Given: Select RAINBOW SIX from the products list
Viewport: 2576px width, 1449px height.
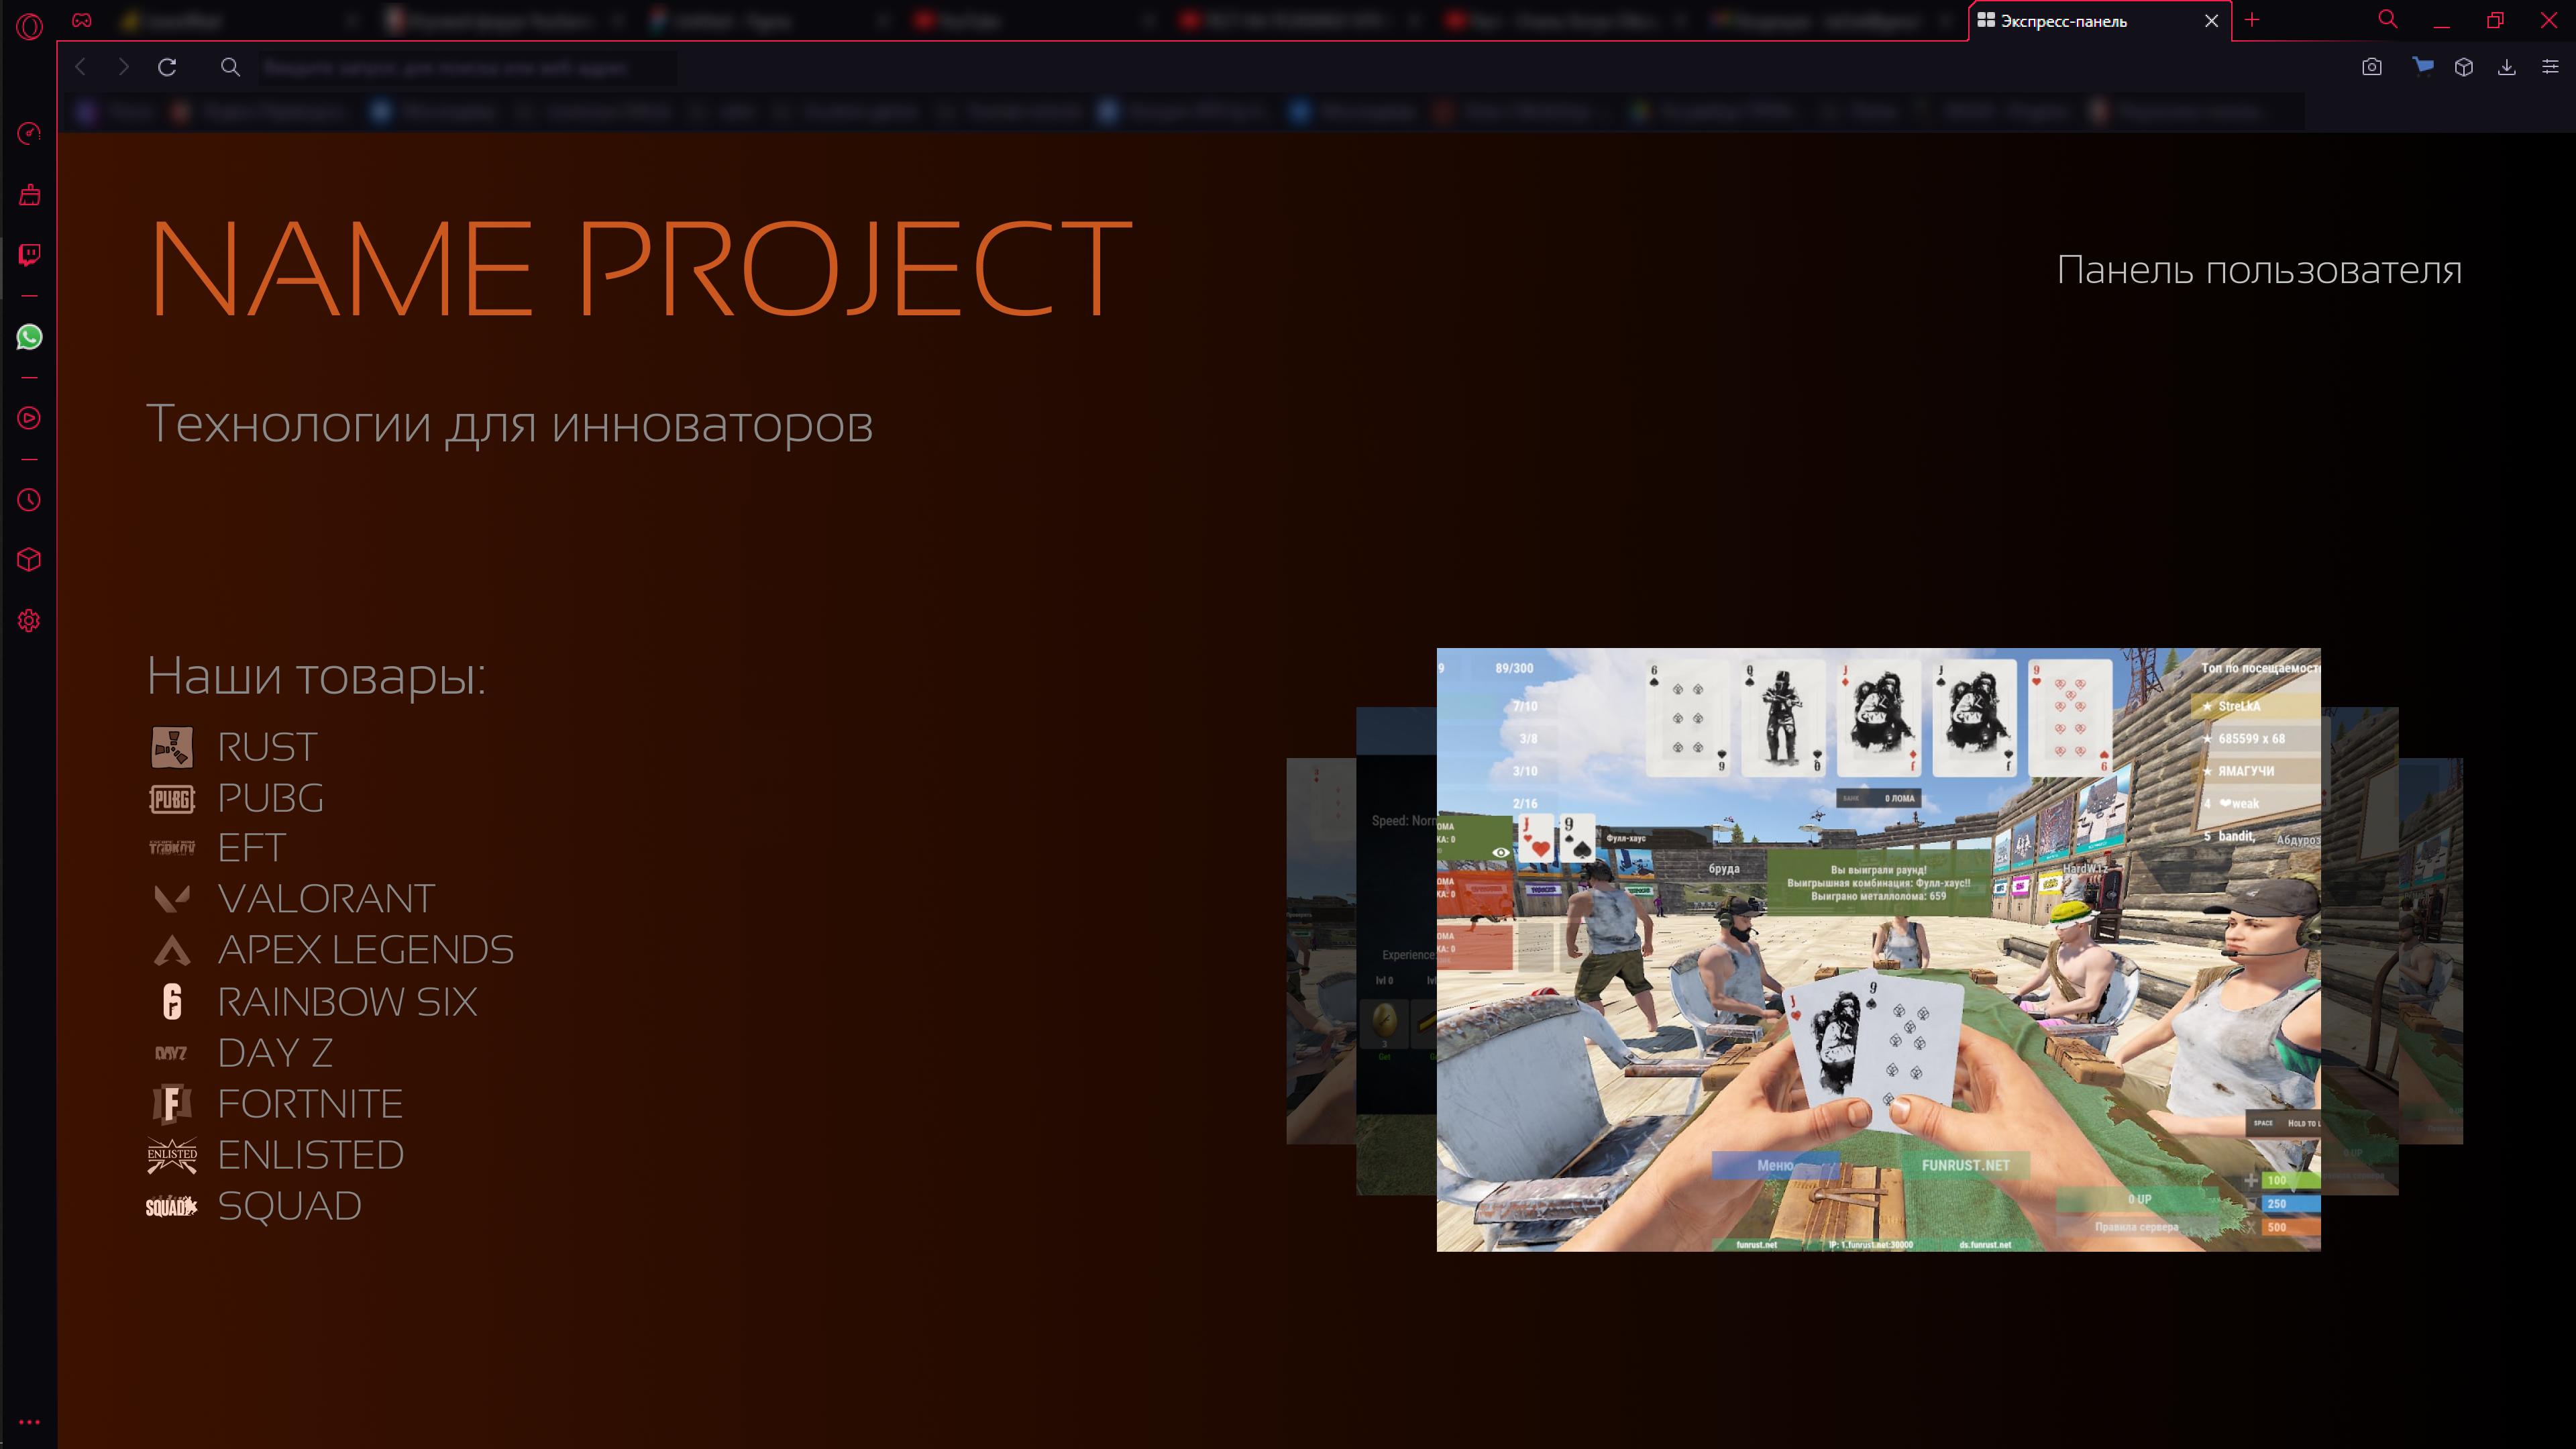Looking at the screenshot, I should 348,1001.
